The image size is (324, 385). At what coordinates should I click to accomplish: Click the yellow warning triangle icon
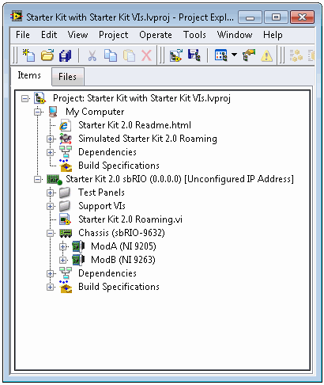point(267,55)
